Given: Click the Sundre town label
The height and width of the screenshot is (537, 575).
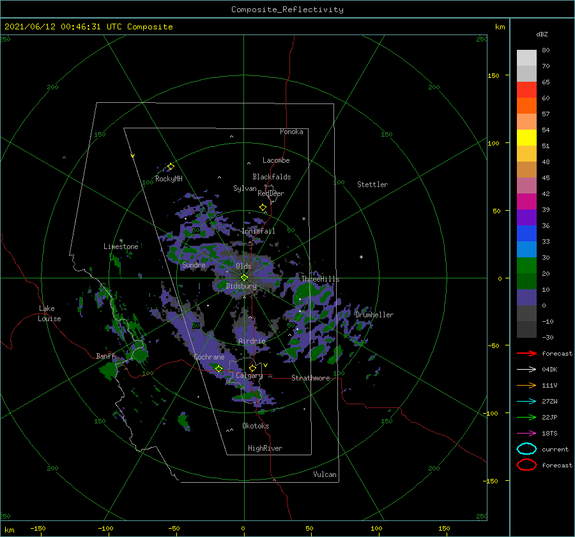Looking at the screenshot, I should pos(194,264).
